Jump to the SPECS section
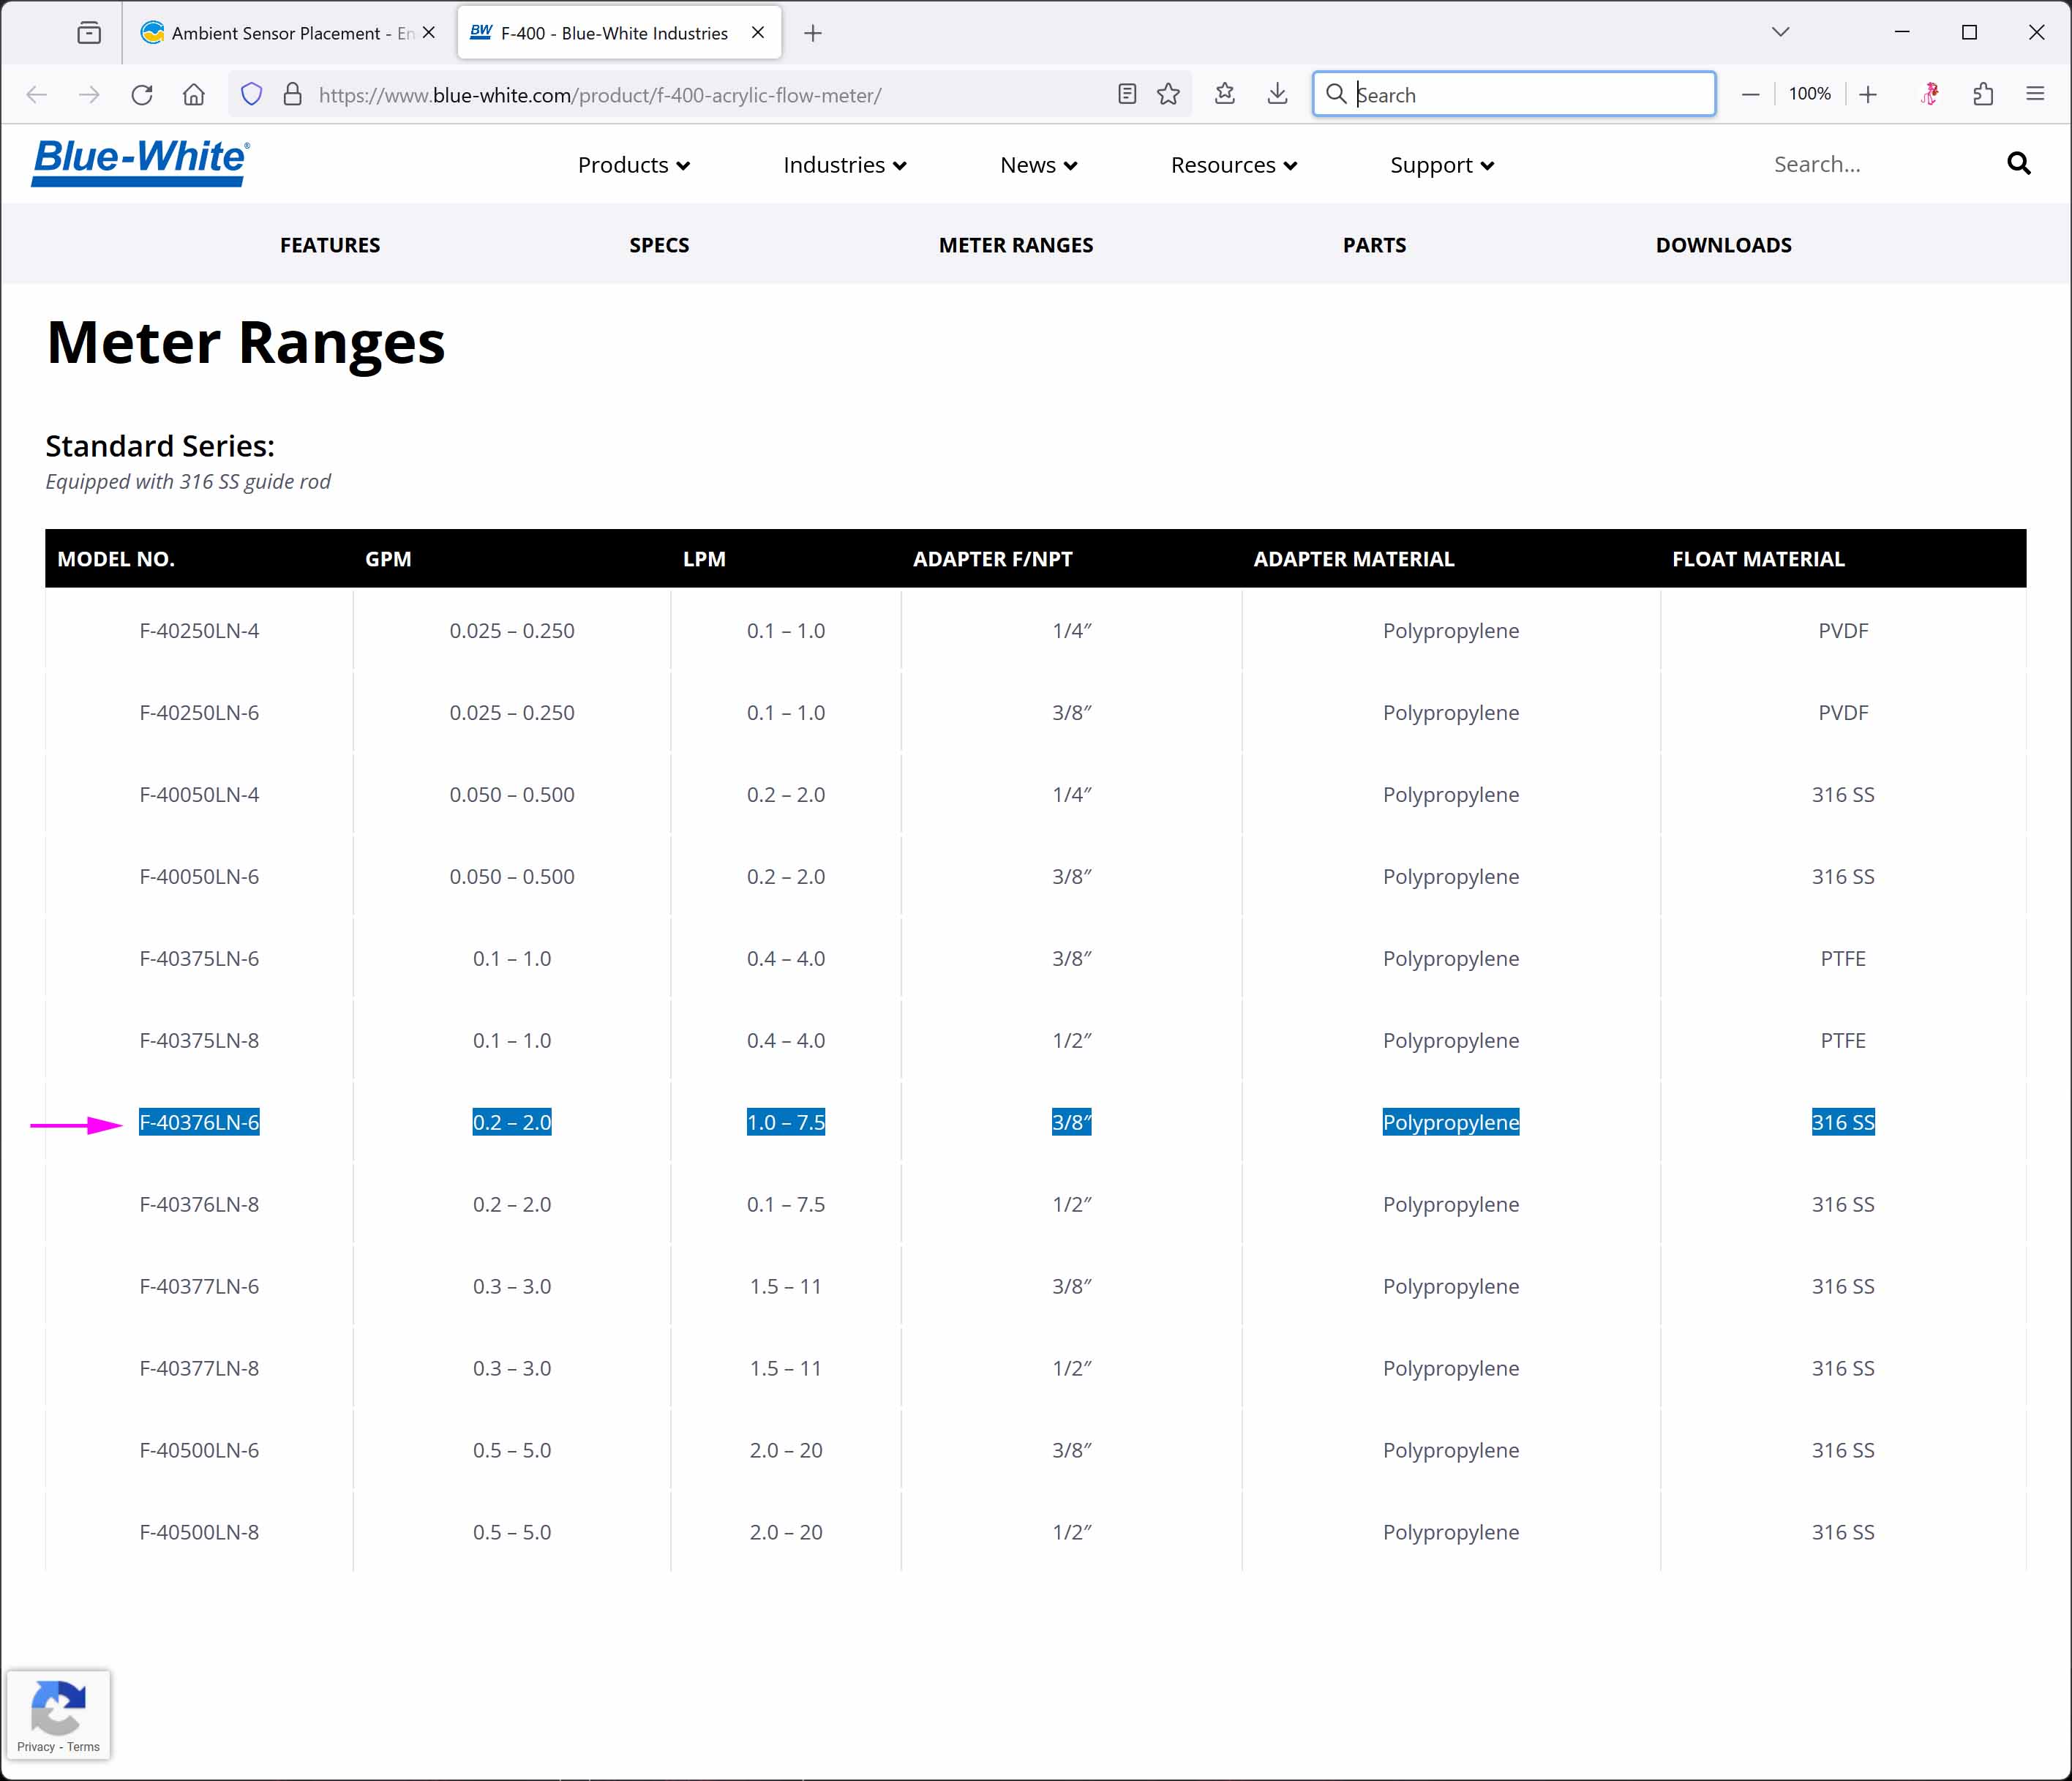This screenshot has height=1781, width=2072. (659, 245)
